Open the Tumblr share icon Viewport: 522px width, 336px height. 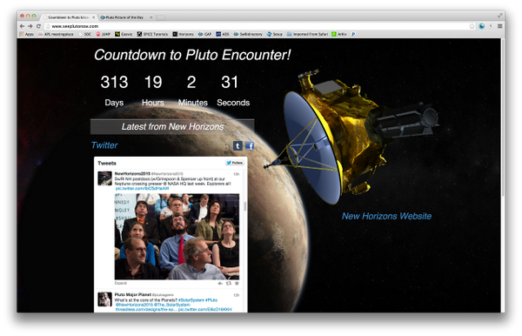point(238,146)
